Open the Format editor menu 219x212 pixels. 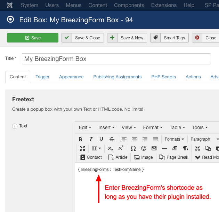click(153, 127)
